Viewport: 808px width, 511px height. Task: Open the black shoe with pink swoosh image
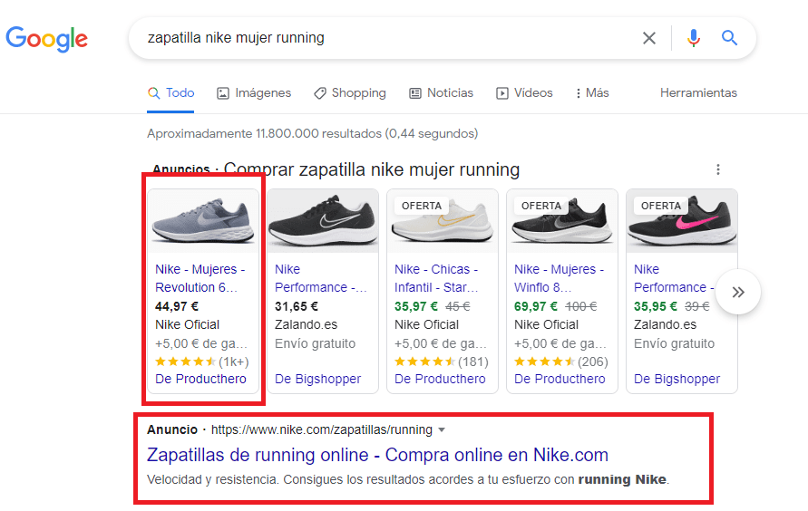click(681, 221)
